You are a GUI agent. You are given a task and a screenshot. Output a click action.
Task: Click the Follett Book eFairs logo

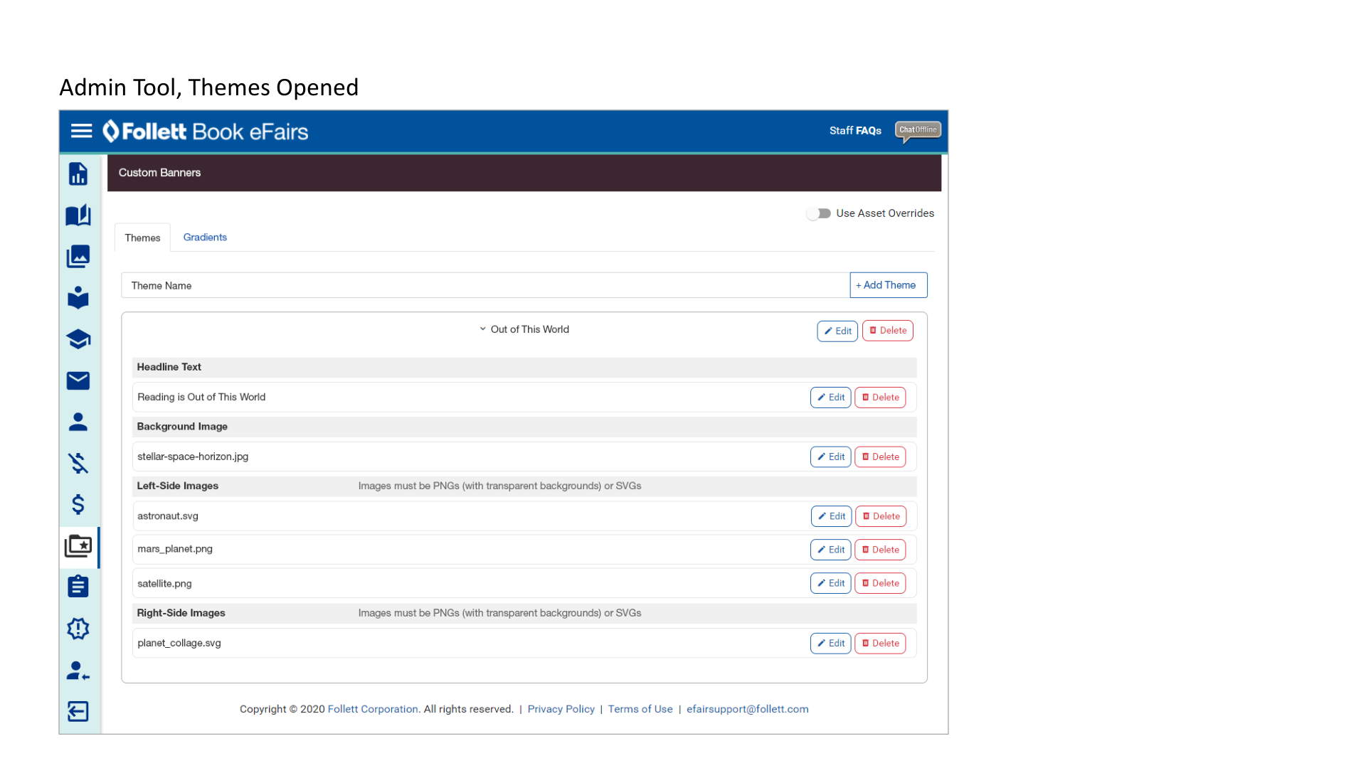[x=206, y=132]
